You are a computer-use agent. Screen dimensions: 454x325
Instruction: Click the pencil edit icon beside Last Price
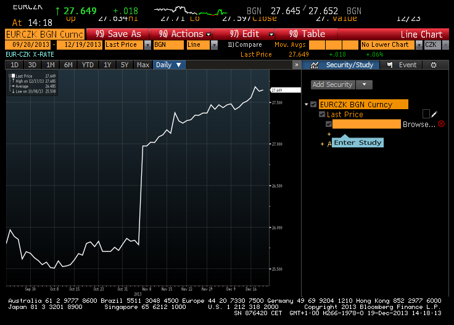(434, 114)
